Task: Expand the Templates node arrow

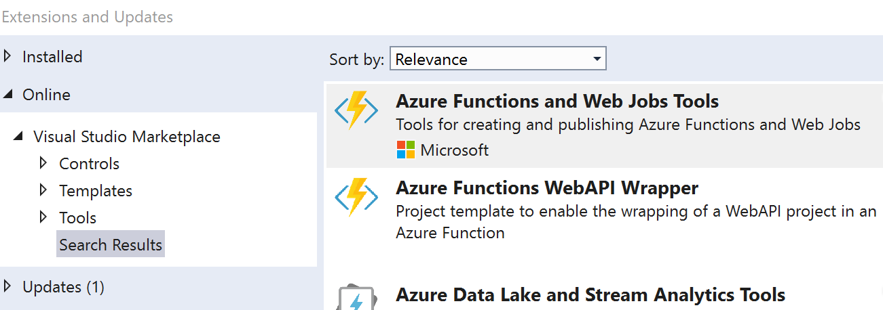Action: pyautogui.click(x=43, y=191)
